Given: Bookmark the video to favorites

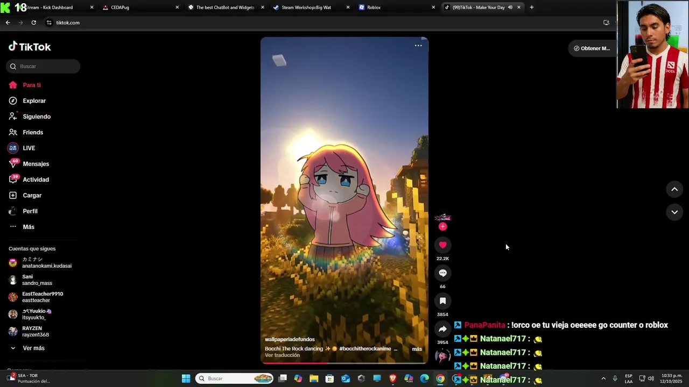Looking at the screenshot, I should [442, 301].
